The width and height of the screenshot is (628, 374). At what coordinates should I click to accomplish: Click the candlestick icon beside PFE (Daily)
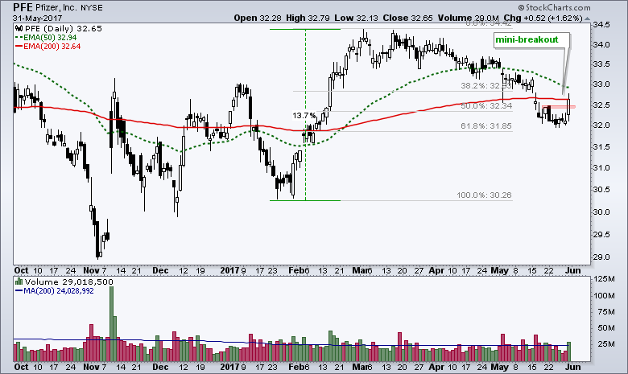(x=18, y=28)
